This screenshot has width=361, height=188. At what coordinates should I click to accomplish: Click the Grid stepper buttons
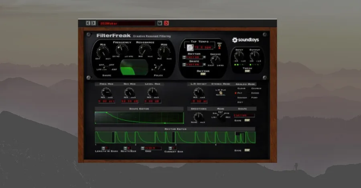pyautogui.click(x=142, y=148)
